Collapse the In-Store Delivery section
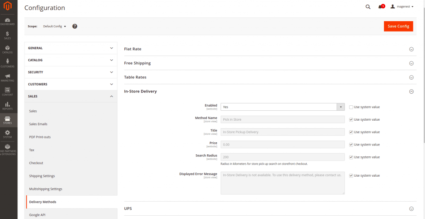Image resolution: width=425 pixels, height=219 pixels. (270, 91)
